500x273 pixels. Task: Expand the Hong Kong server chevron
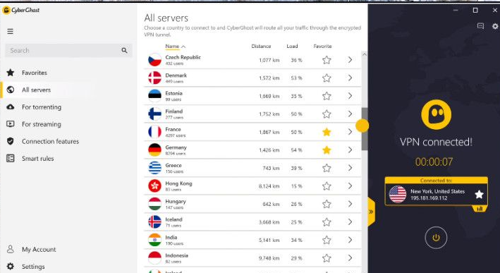pyautogui.click(x=350, y=186)
